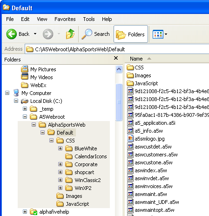This screenshot has height=216, width=209.
Task: Select the a5smlogo.jpg image file icon
Action: tap(130, 138)
